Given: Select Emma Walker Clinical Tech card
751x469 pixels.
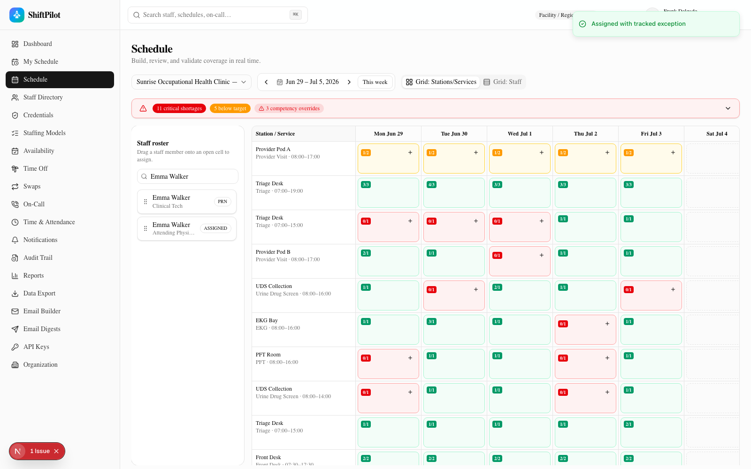Looking at the screenshot, I should coord(187,202).
